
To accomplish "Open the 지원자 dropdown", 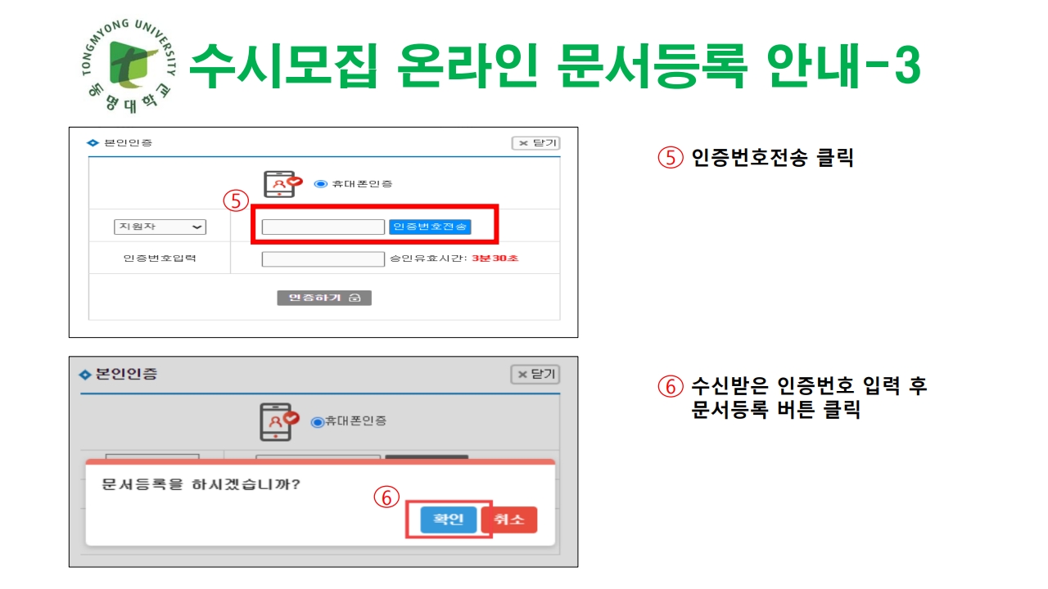I will 160,227.
